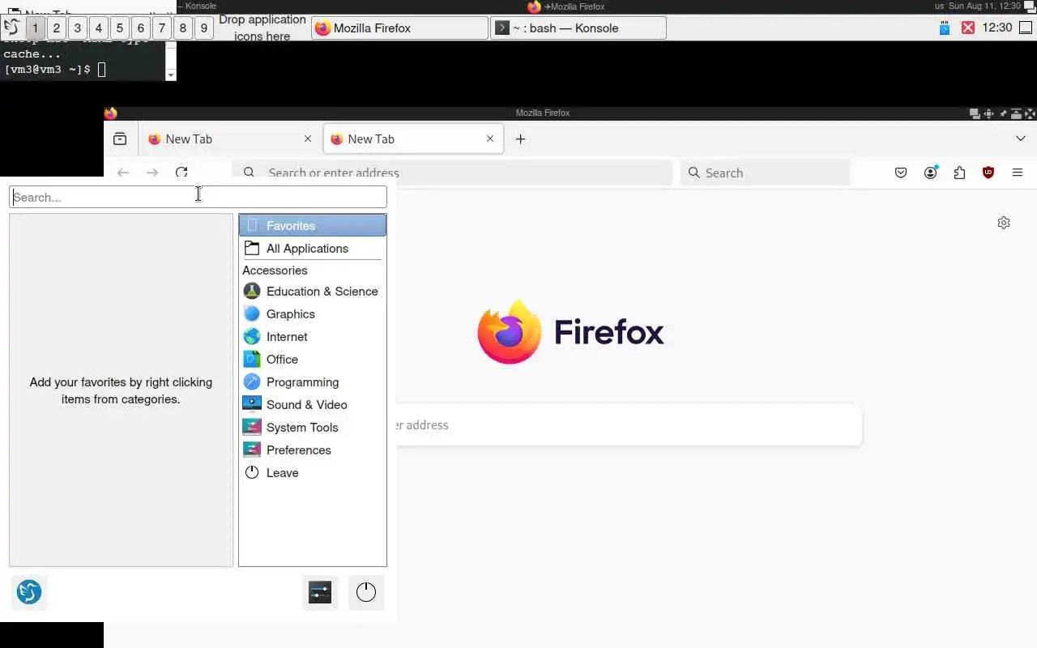Viewport: 1037px width, 648px height.
Task: Switch to virtual desktop 1
Action: tap(36, 28)
